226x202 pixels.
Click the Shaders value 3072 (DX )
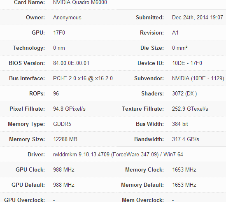pyautogui.click(x=184, y=94)
